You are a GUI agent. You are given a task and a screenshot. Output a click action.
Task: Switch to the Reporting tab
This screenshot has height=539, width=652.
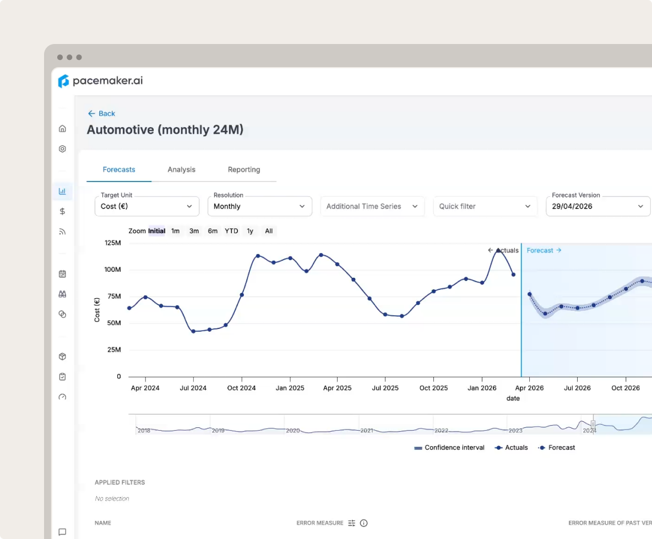244,169
